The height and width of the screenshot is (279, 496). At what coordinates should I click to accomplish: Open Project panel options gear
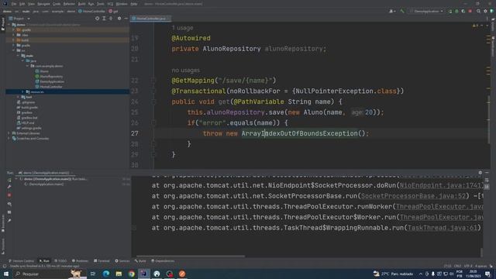[119, 19]
